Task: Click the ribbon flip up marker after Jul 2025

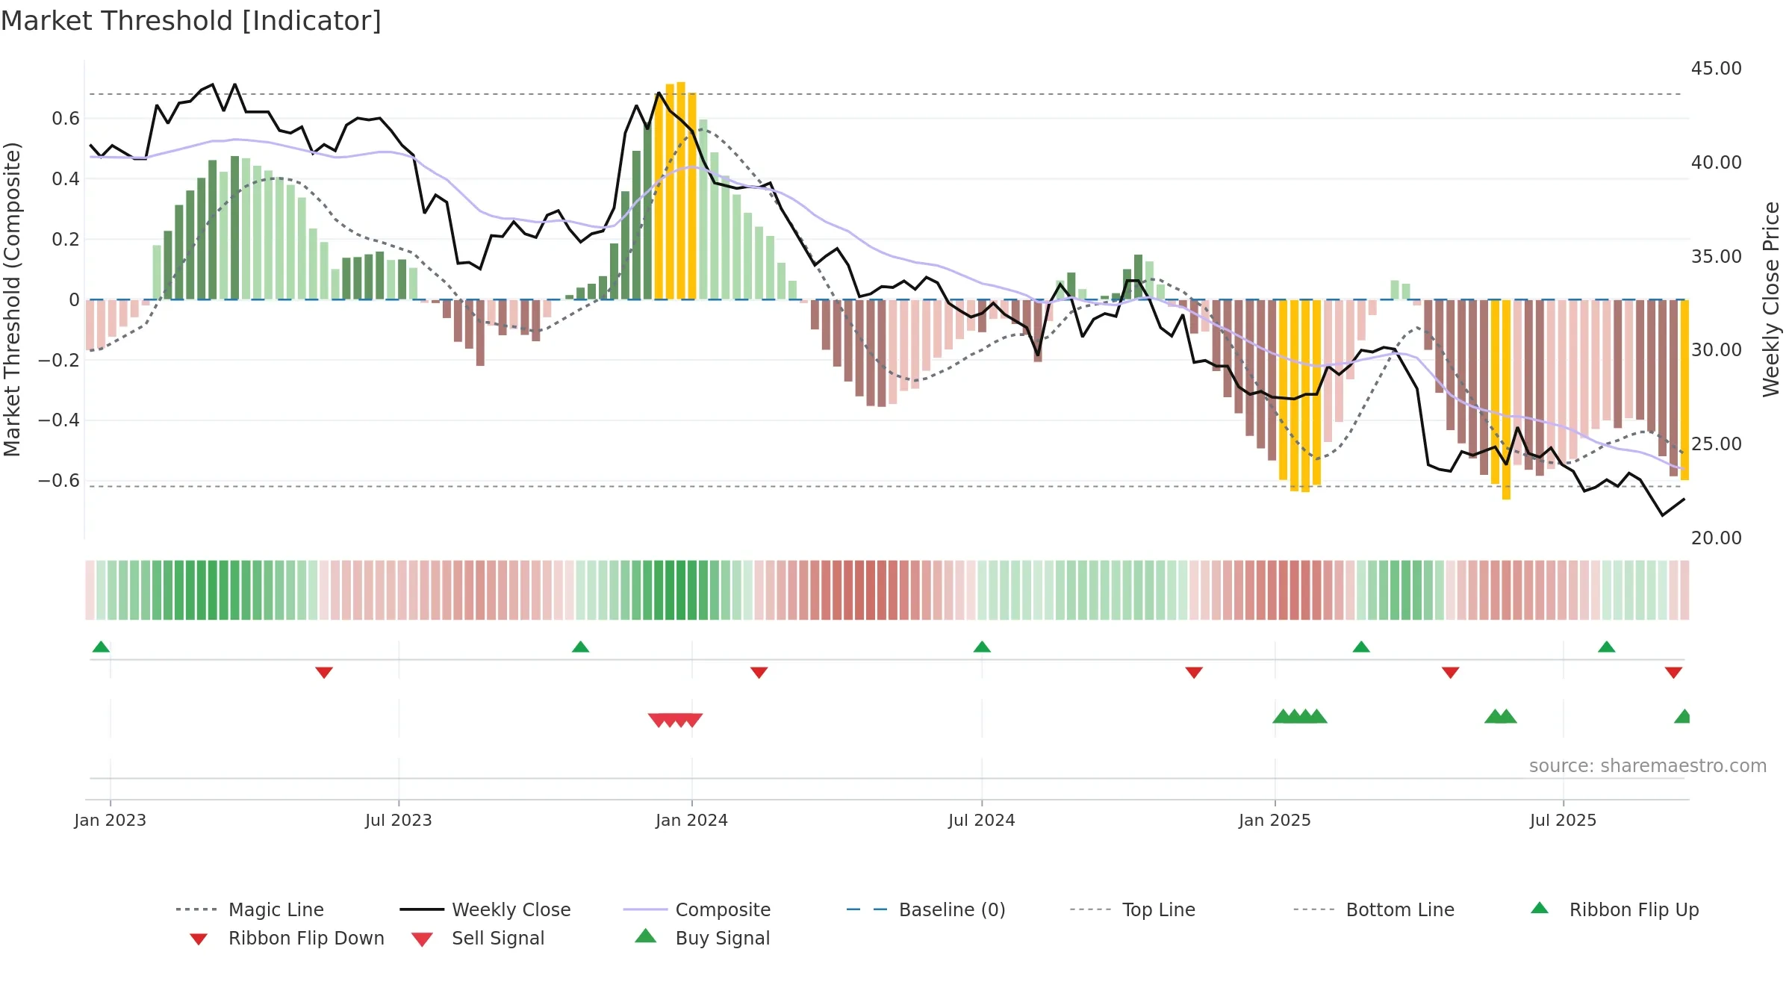Action: coord(1607,647)
